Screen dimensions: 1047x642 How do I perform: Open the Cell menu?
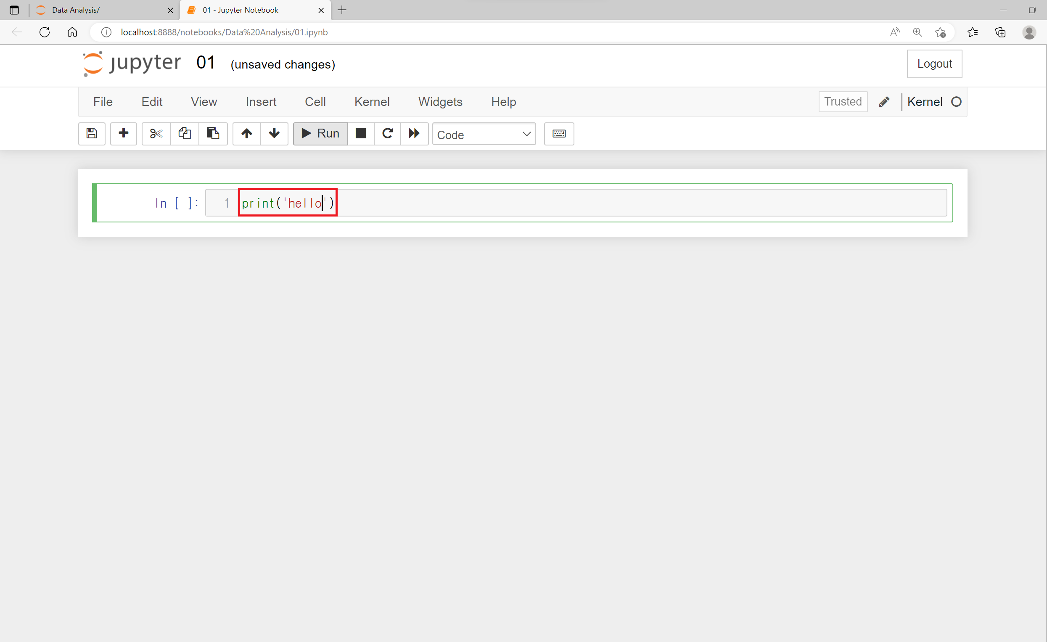coord(315,102)
